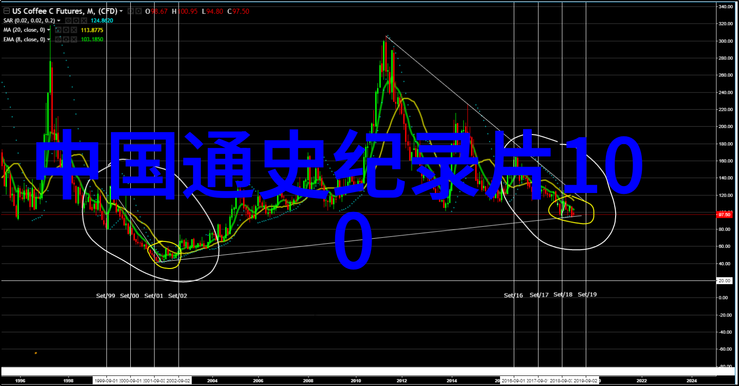
Task: Hide the US Coffee main price series
Action: 130,11
